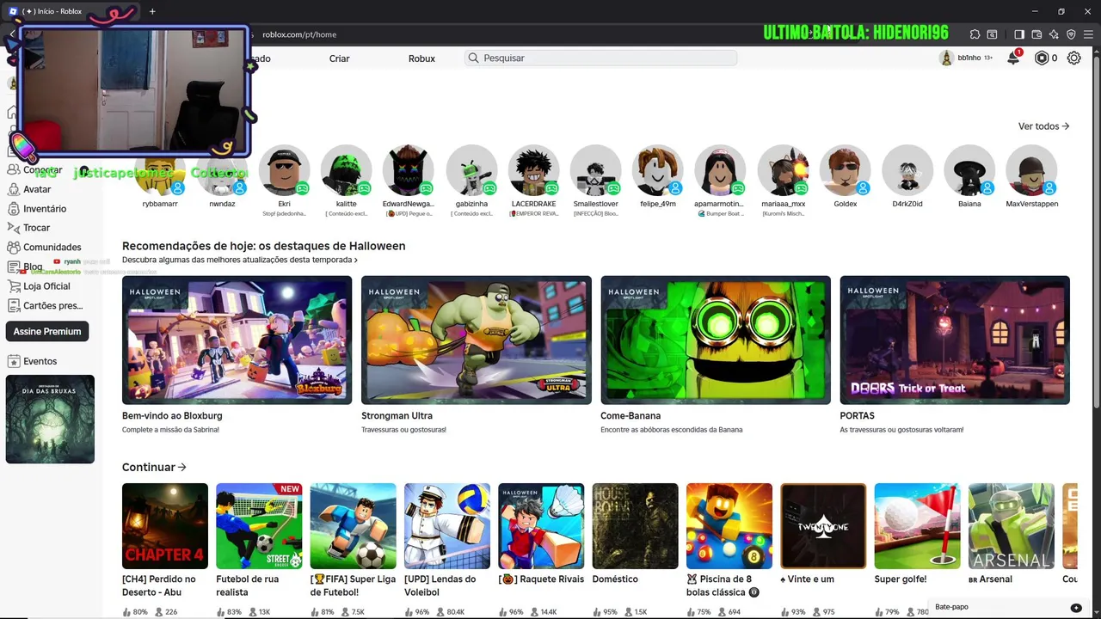Screen dimensions: 1101x619
Task: Open the settings gear icon
Action: point(1073,58)
